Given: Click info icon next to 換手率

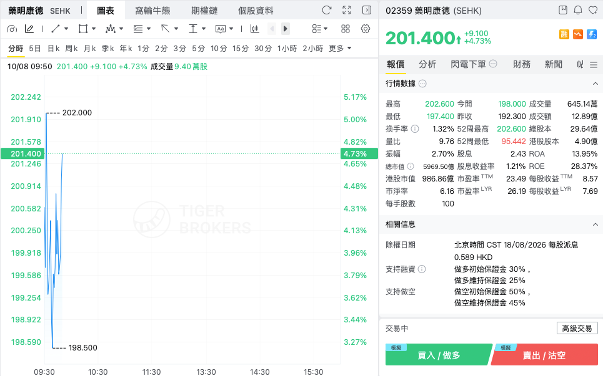Looking at the screenshot, I should [x=414, y=129].
